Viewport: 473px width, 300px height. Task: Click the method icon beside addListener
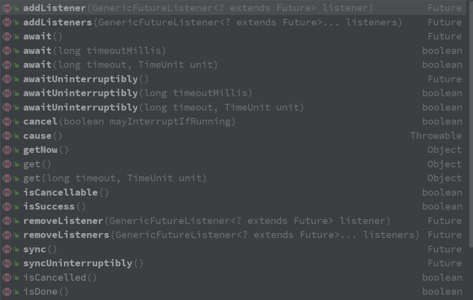coord(7,8)
